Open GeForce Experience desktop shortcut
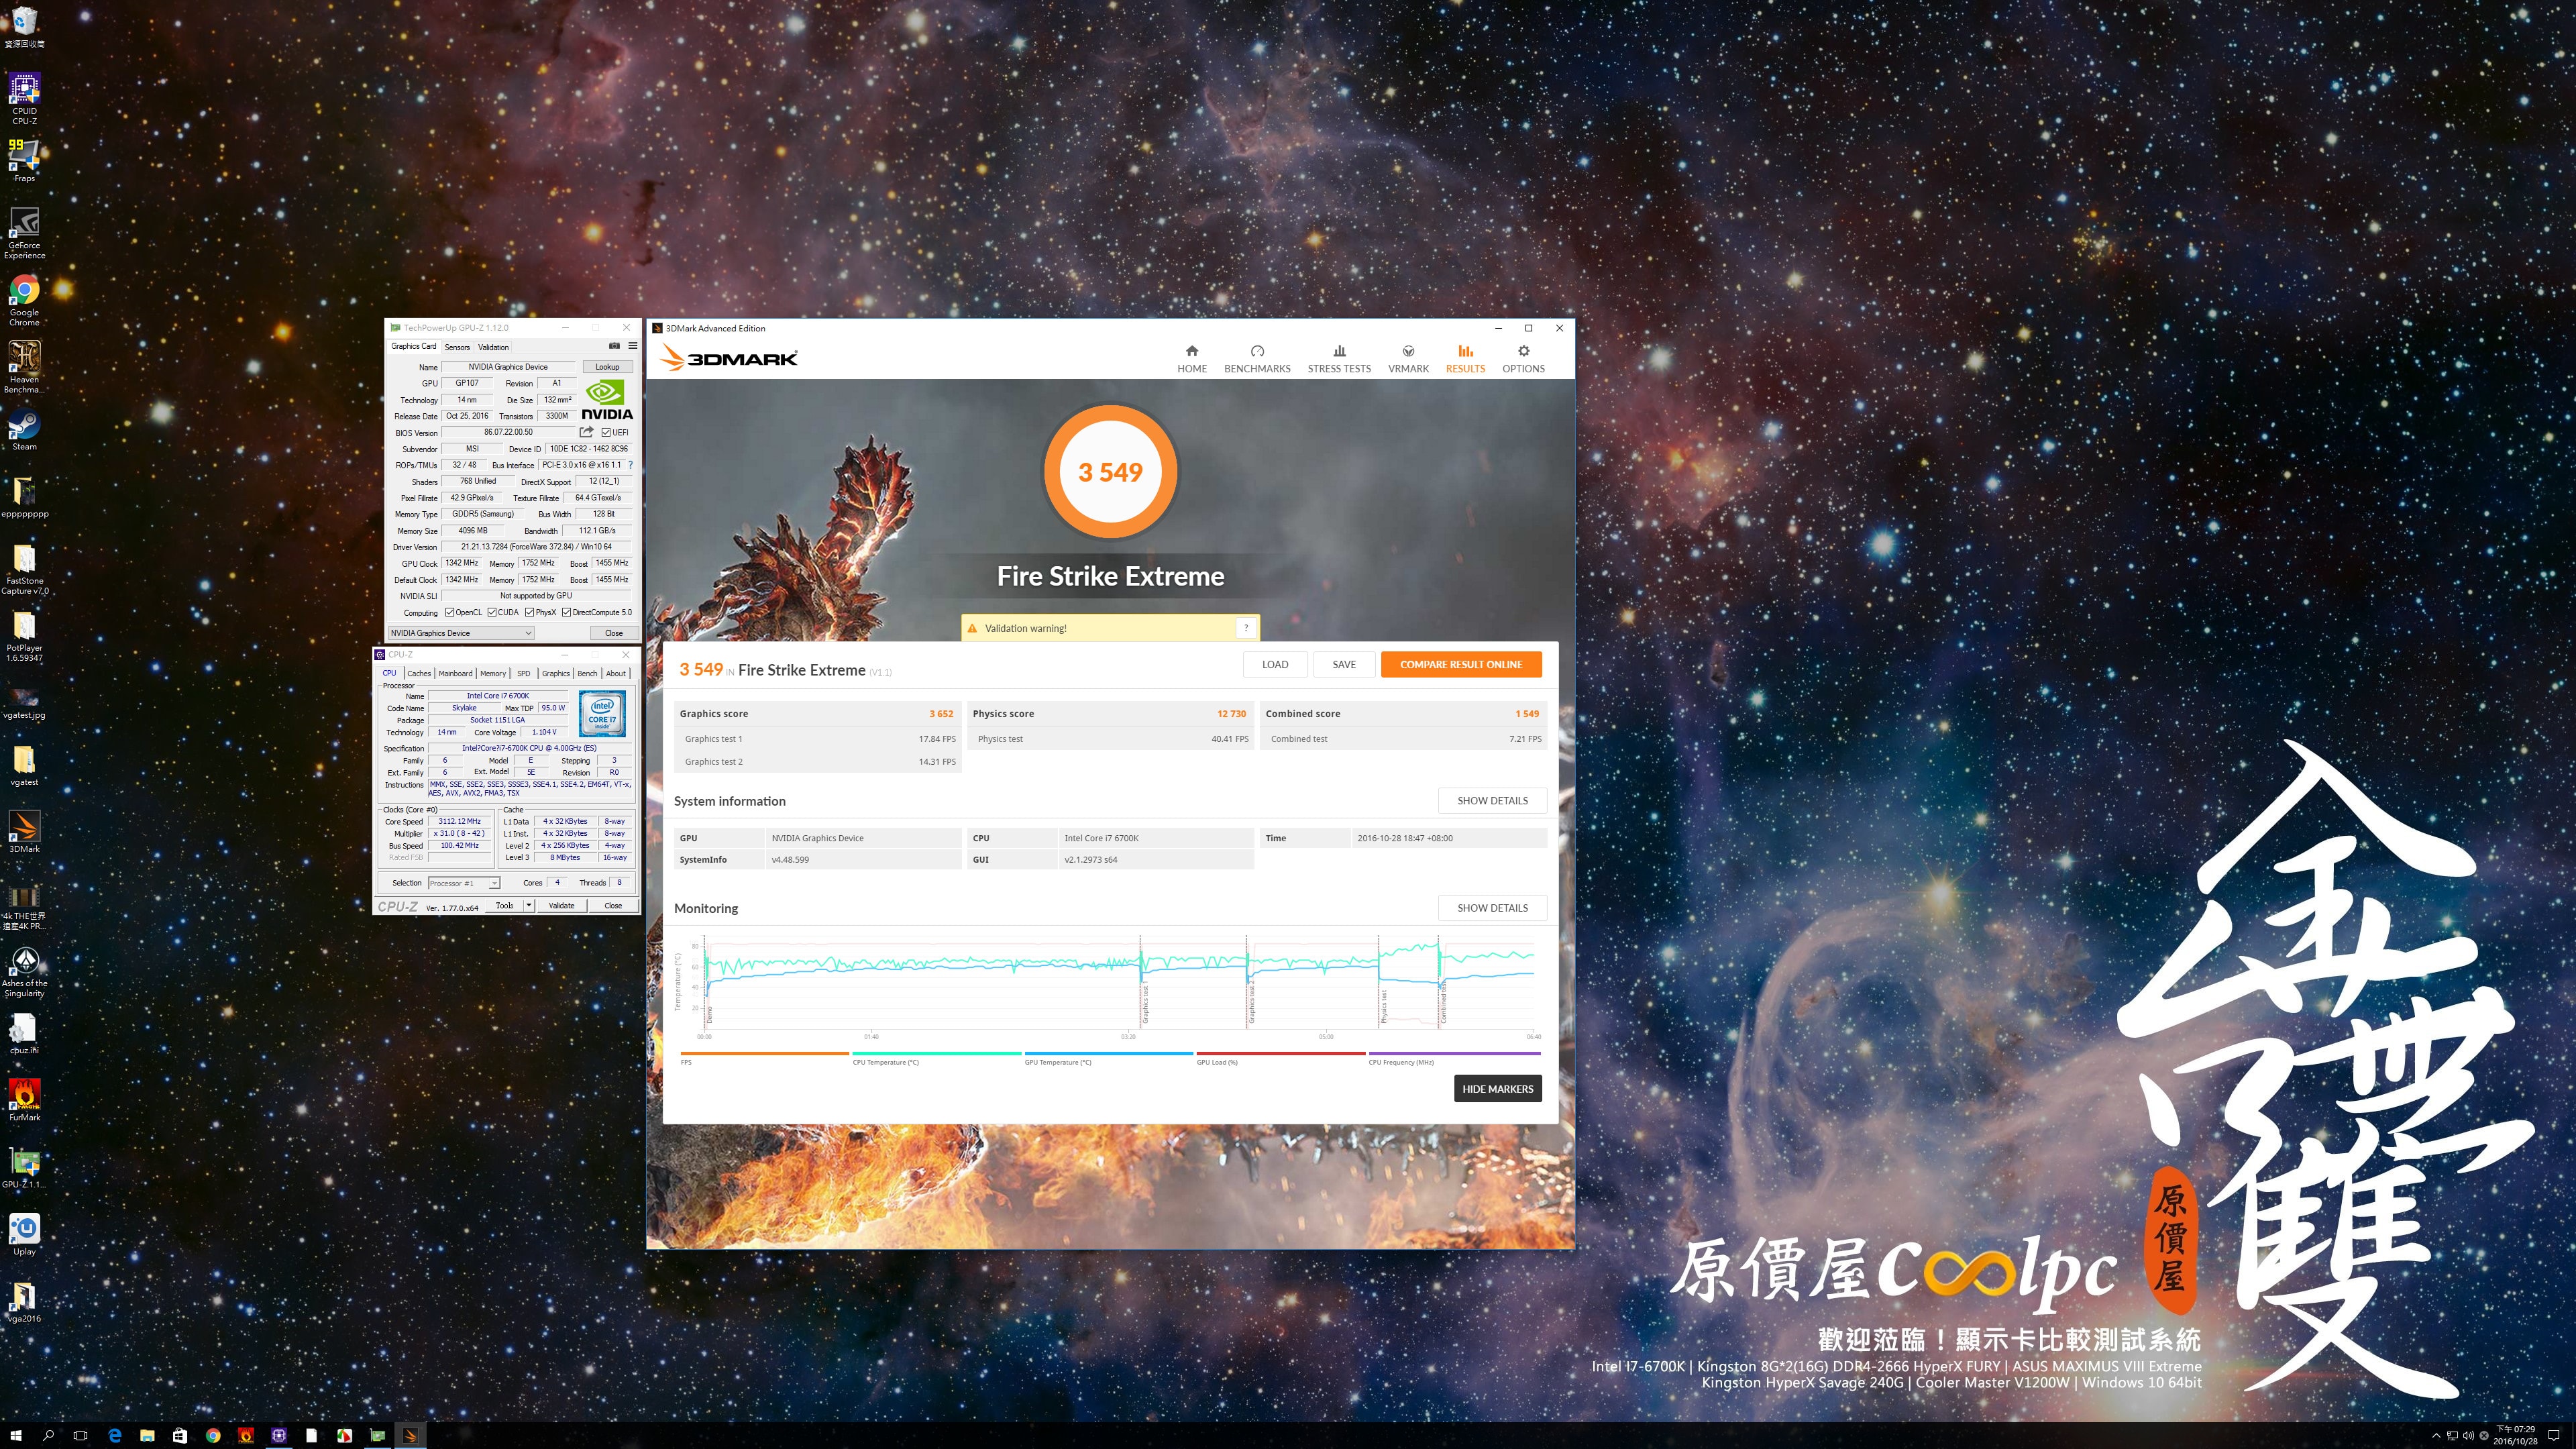 (24, 233)
